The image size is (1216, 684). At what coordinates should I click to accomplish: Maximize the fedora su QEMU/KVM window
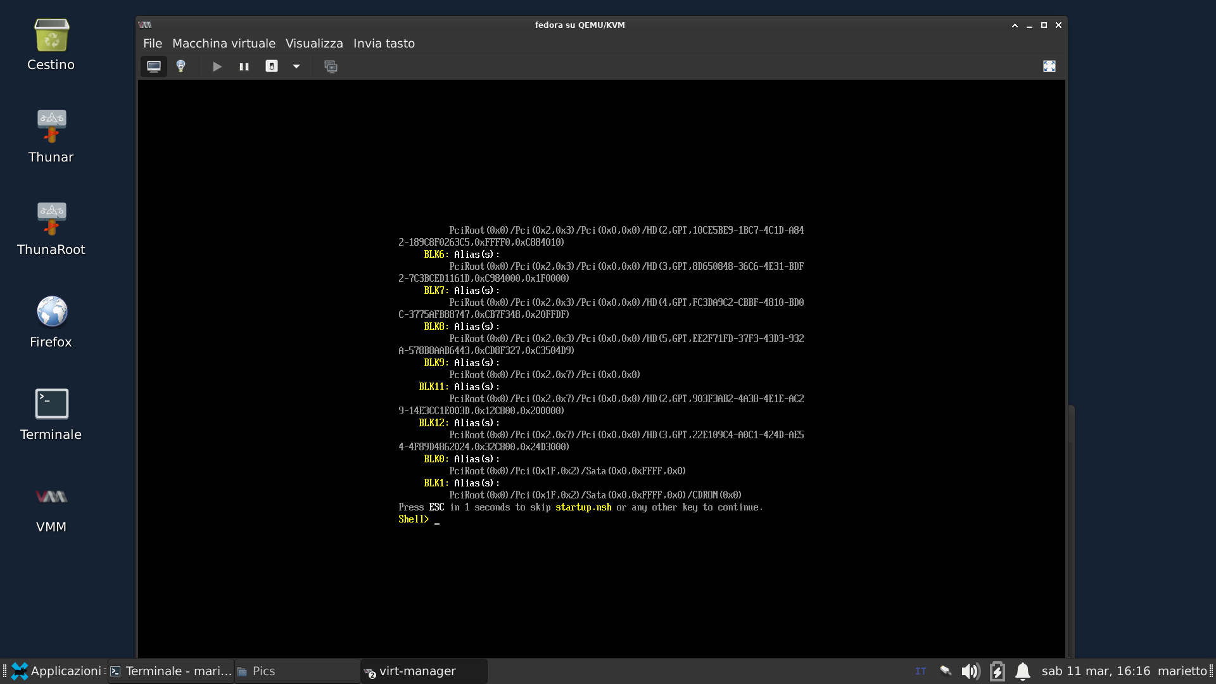click(x=1044, y=25)
